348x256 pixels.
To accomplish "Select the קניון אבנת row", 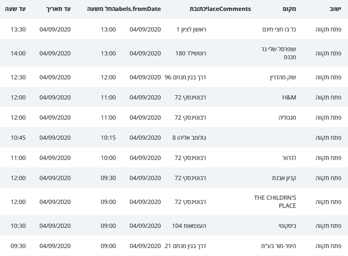I will coord(174,178).
